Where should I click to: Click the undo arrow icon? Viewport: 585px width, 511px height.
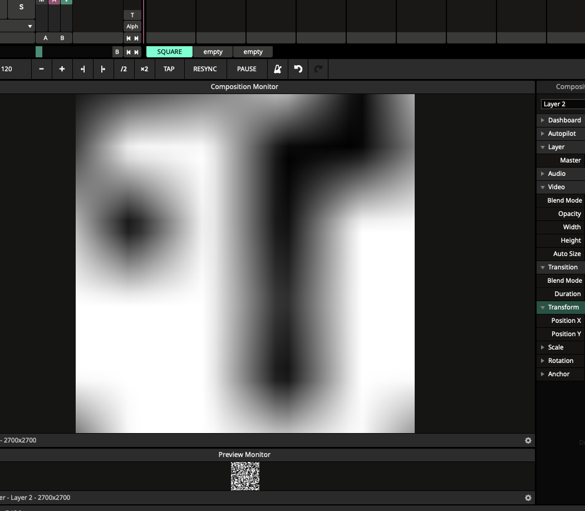tap(298, 69)
